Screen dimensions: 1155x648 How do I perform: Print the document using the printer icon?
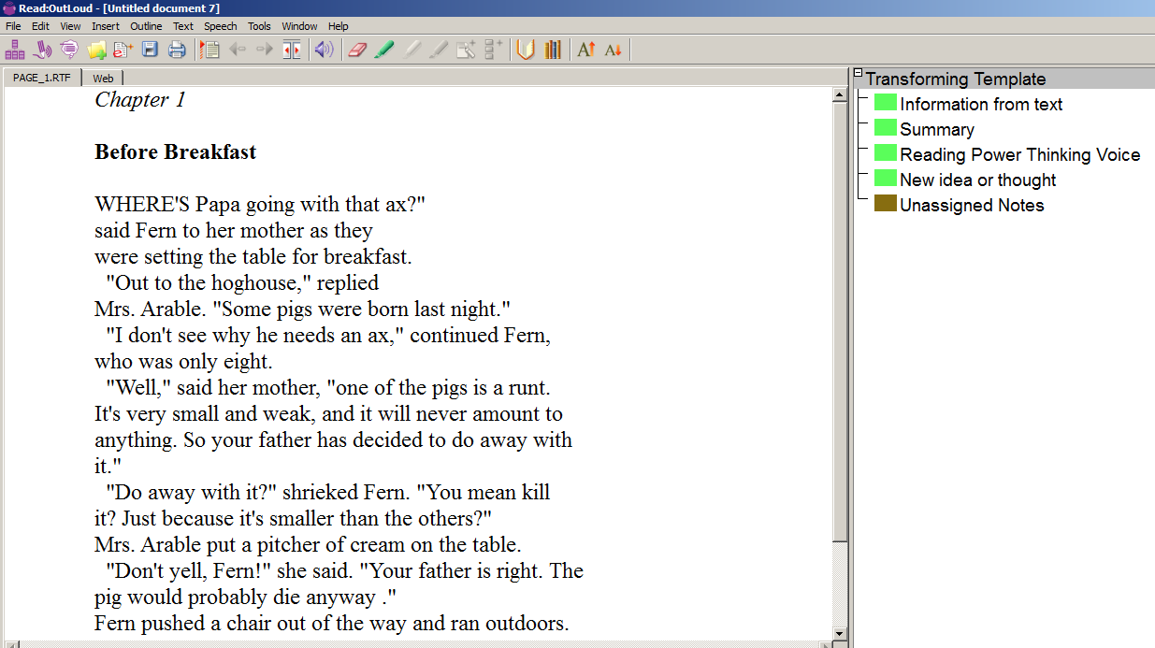(177, 50)
